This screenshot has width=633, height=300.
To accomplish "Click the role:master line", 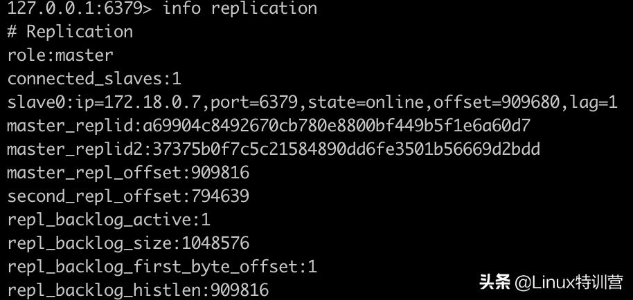I will click(60, 55).
